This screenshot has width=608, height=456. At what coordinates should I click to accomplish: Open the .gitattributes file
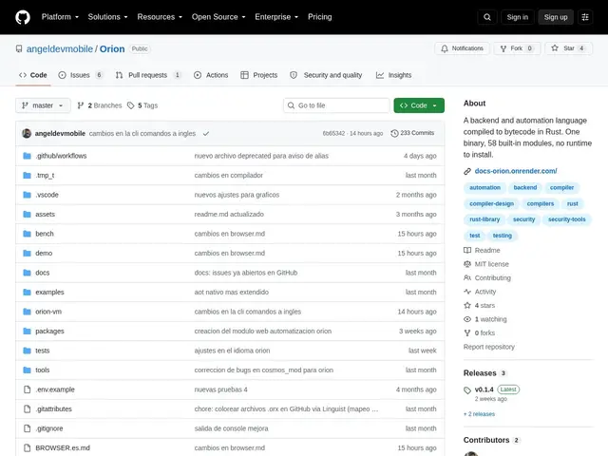(x=54, y=409)
